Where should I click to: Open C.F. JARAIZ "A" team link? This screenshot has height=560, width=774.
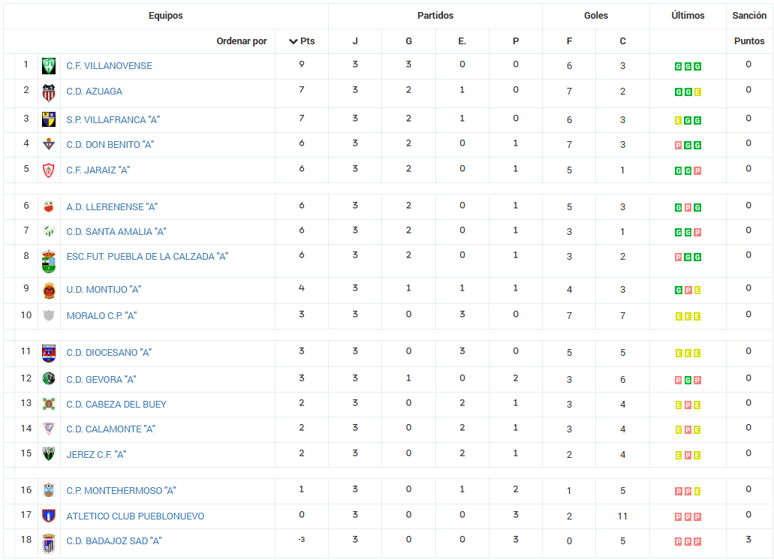point(98,170)
